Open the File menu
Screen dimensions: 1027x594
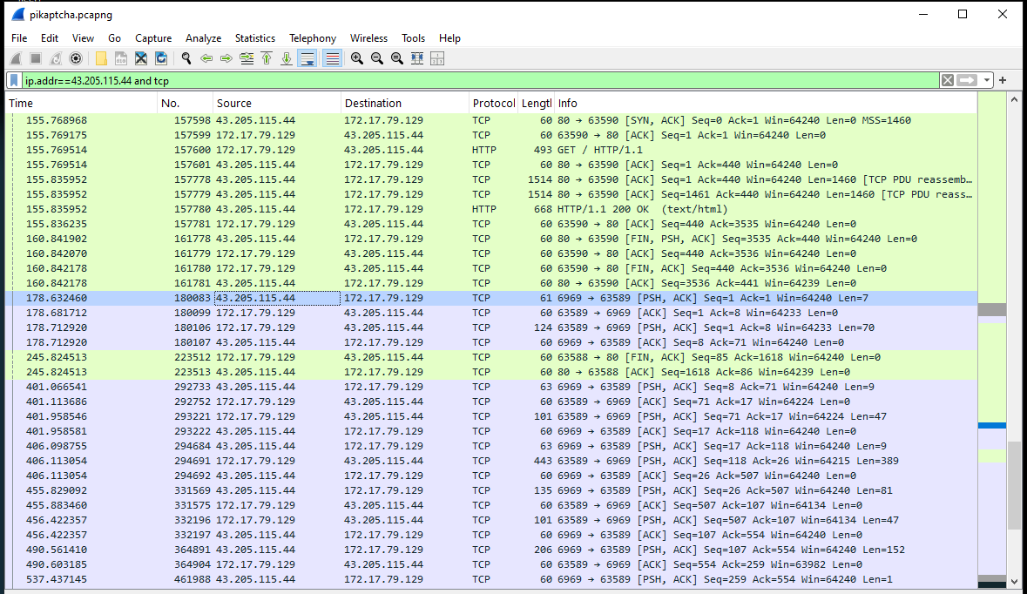(x=19, y=38)
